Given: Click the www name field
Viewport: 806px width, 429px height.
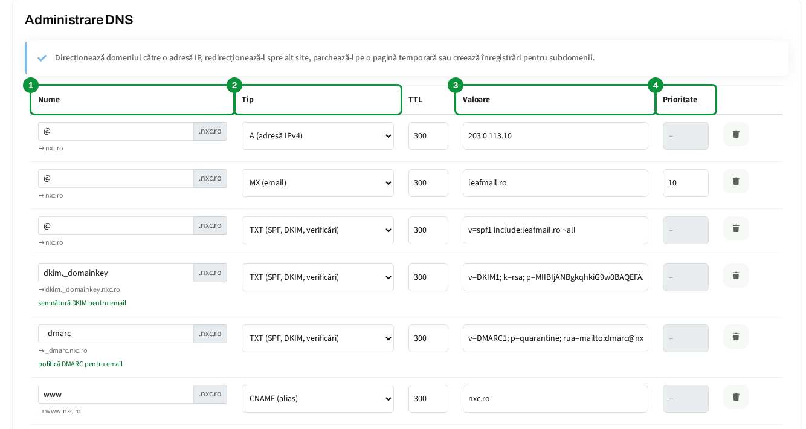Looking at the screenshot, I should [x=116, y=394].
